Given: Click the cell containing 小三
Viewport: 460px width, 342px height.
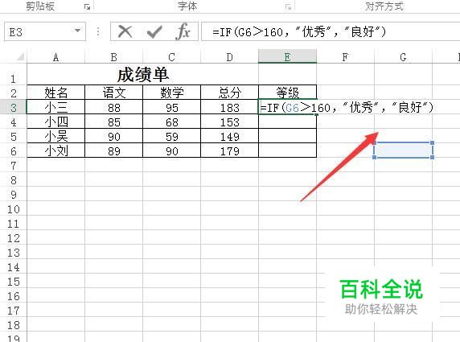Looking at the screenshot, I should point(55,107).
